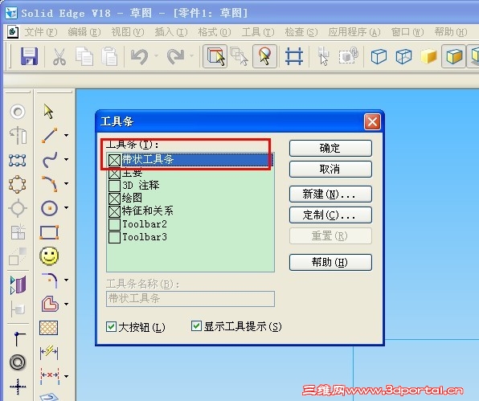The width and height of the screenshot is (479, 401).
Task: Select the Arc drawing tool
Action: click(49, 183)
